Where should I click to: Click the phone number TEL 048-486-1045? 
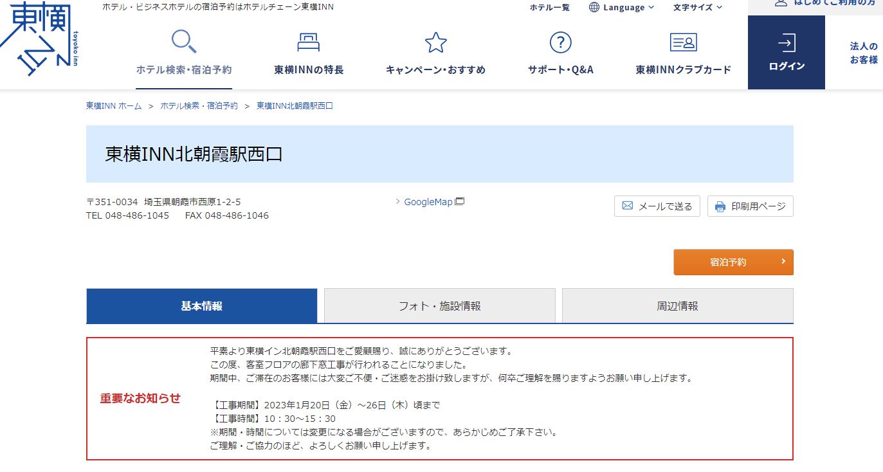pyautogui.click(x=128, y=215)
